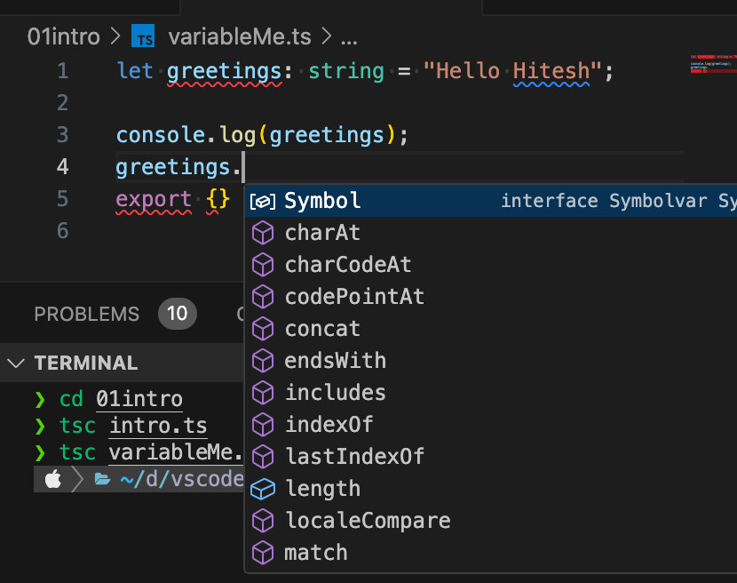Viewport: 737px width, 583px height.
Task: Click the method icon beside includes
Action: pyautogui.click(x=263, y=394)
